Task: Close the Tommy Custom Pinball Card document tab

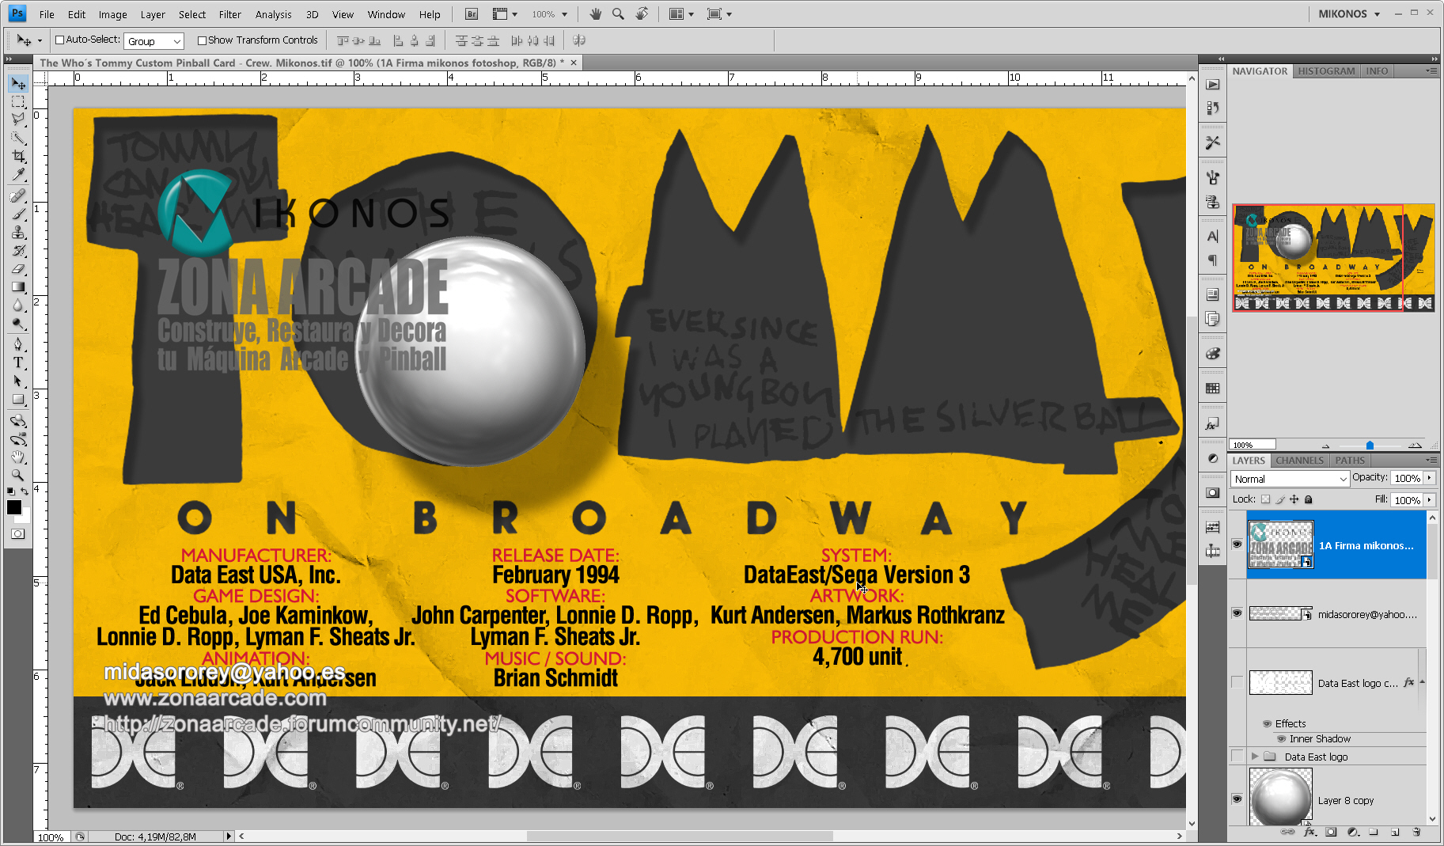Action: (574, 63)
